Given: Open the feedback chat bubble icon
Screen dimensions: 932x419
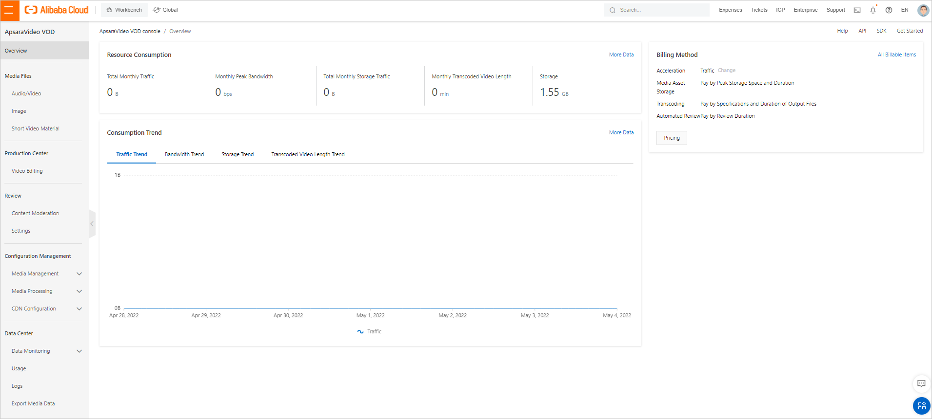Looking at the screenshot, I should click(921, 383).
